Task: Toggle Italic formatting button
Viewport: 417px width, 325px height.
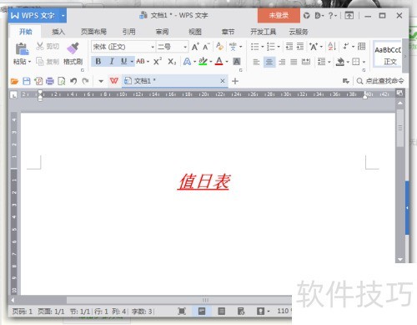Action: tap(112, 61)
